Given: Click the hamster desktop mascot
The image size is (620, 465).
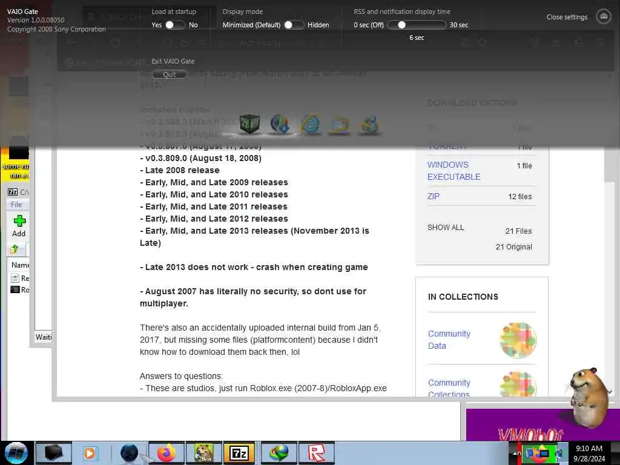Looking at the screenshot, I should (x=590, y=397).
